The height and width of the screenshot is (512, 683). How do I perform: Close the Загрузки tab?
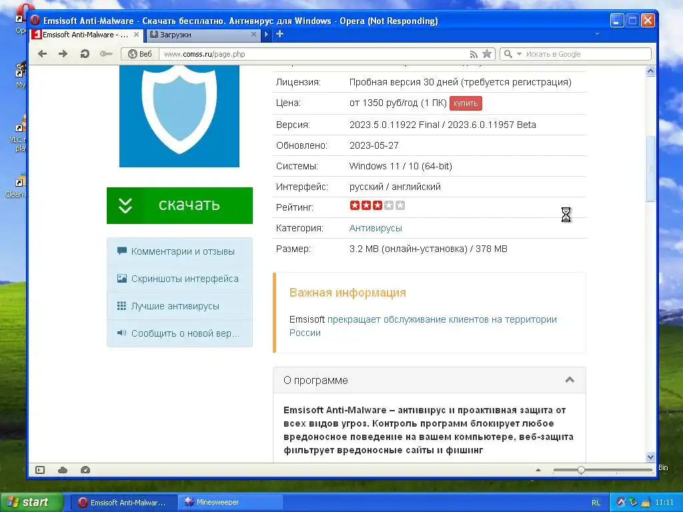coord(253,35)
